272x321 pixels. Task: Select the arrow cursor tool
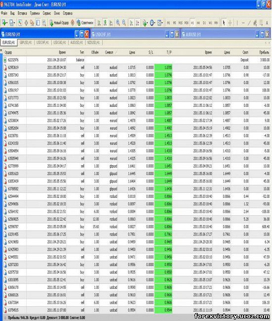[x=224, y=23]
